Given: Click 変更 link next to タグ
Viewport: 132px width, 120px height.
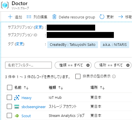Looking at the screenshot, I should (20, 44).
